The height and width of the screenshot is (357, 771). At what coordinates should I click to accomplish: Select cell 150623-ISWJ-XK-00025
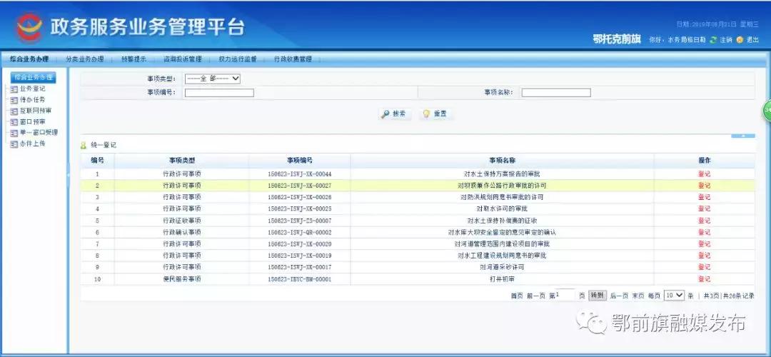[299, 209]
